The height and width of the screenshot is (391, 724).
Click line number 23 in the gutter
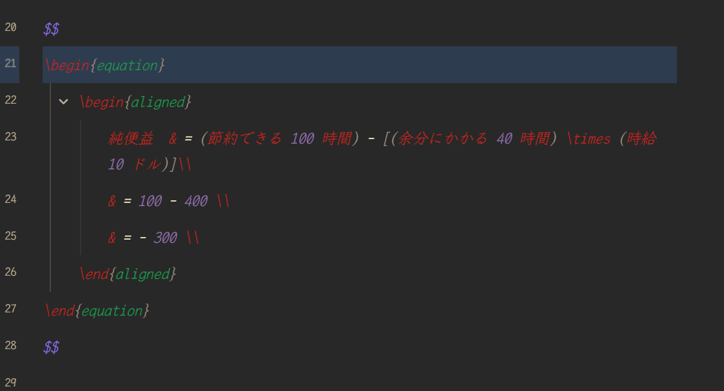point(10,137)
